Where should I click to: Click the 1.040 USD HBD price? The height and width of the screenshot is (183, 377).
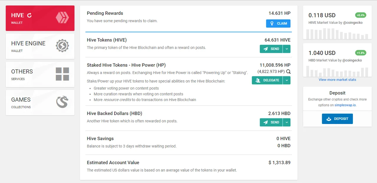pos(322,53)
